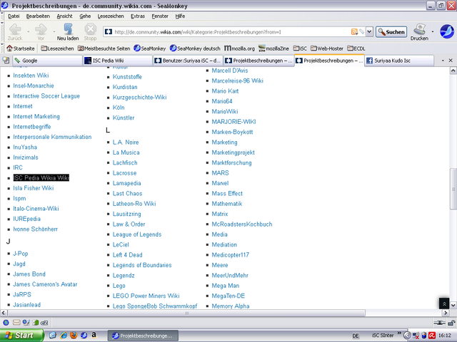Click the security padlock in status bar
This screenshot has width=457, height=342.
click(x=451, y=323)
